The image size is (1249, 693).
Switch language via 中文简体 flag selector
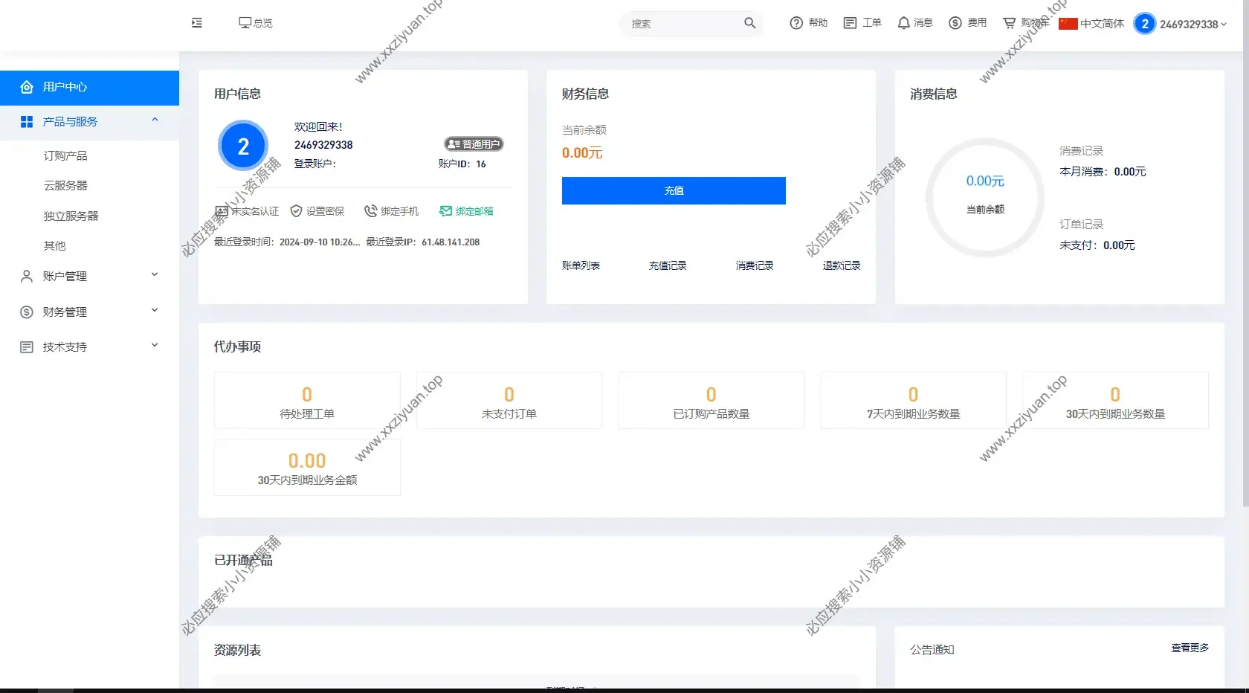click(1091, 24)
